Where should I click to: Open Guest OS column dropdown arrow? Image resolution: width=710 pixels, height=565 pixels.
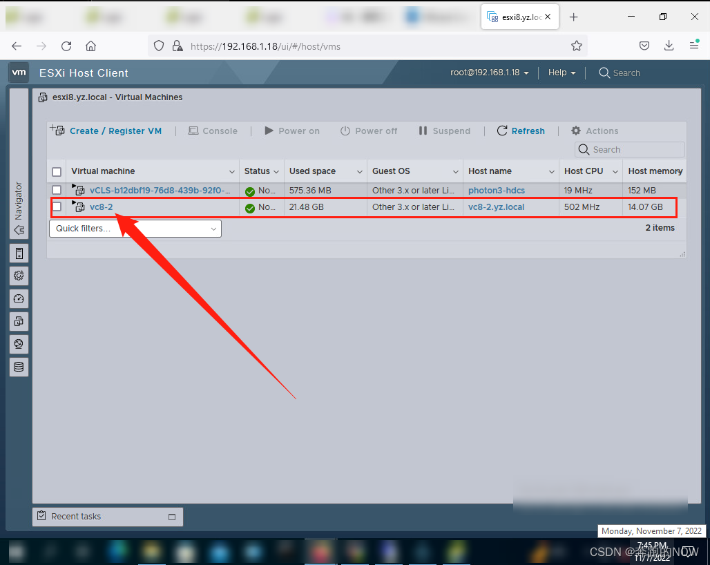tap(456, 171)
